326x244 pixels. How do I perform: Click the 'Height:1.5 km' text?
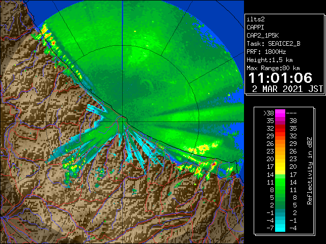pyautogui.click(x=269, y=60)
